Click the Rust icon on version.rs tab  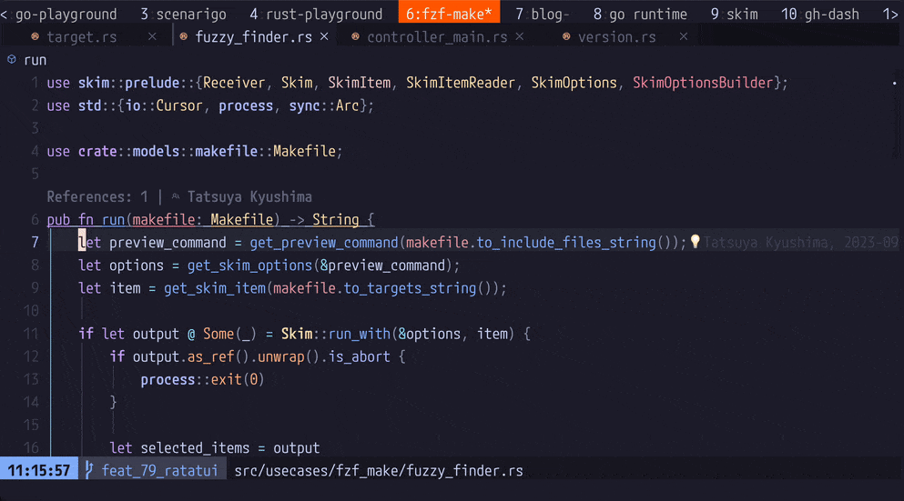click(x=566, y=36)
